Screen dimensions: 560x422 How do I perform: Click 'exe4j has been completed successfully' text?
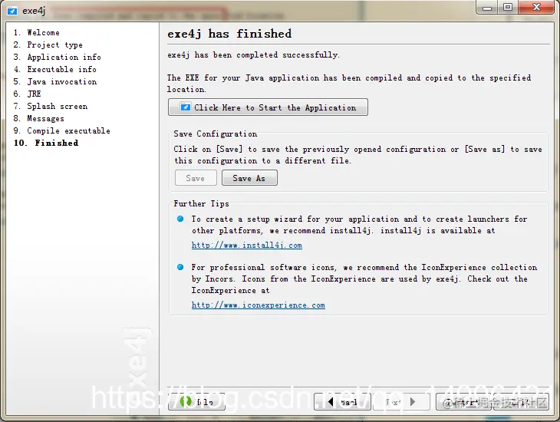click(x=253, y=55)
